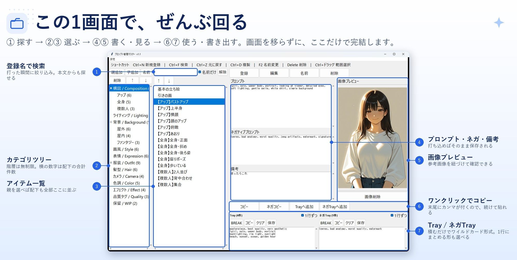Collapse the 構図 / Composition category

tap(111, 88)
